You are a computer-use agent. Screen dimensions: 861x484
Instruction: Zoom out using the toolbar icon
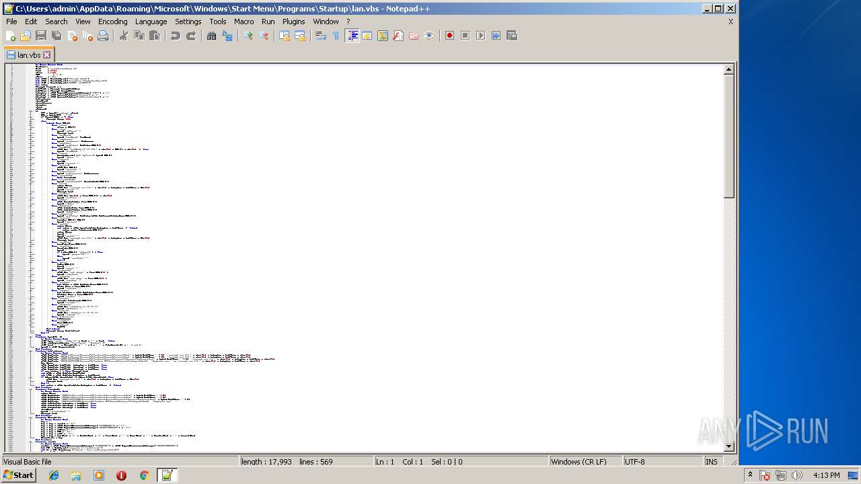(264, 36)
